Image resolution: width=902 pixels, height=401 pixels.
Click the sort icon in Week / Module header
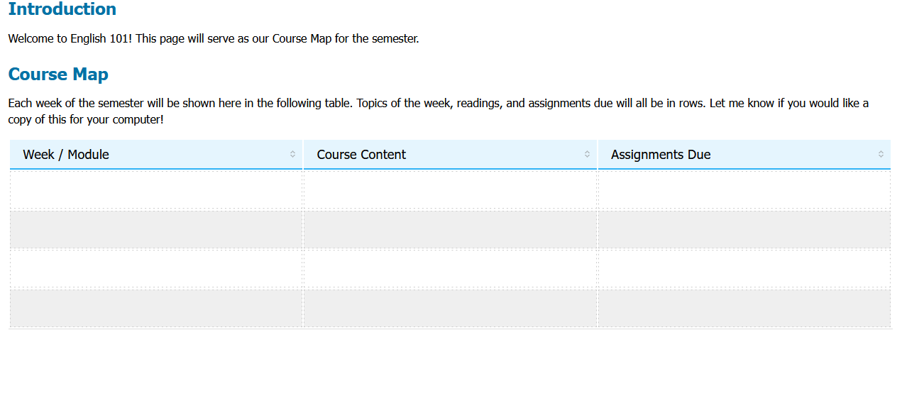(292, 154)
